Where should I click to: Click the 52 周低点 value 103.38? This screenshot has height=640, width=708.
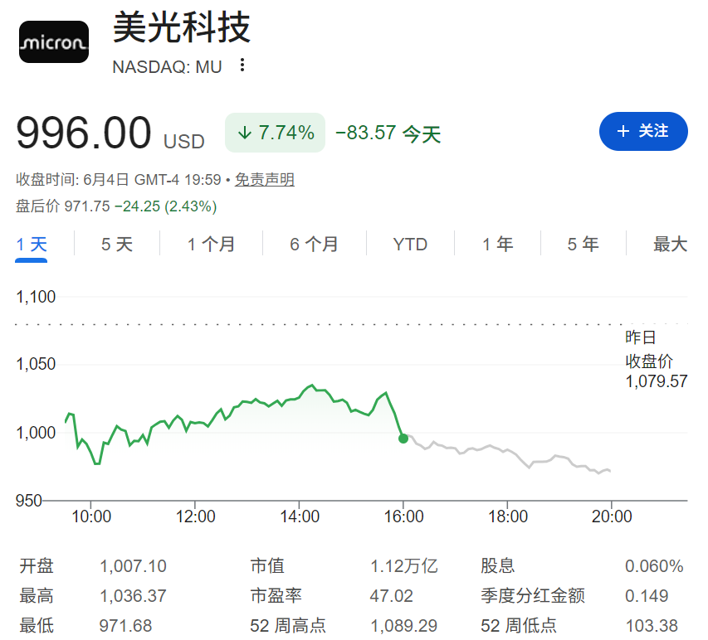pyautogui.click(x=652, y=626)
